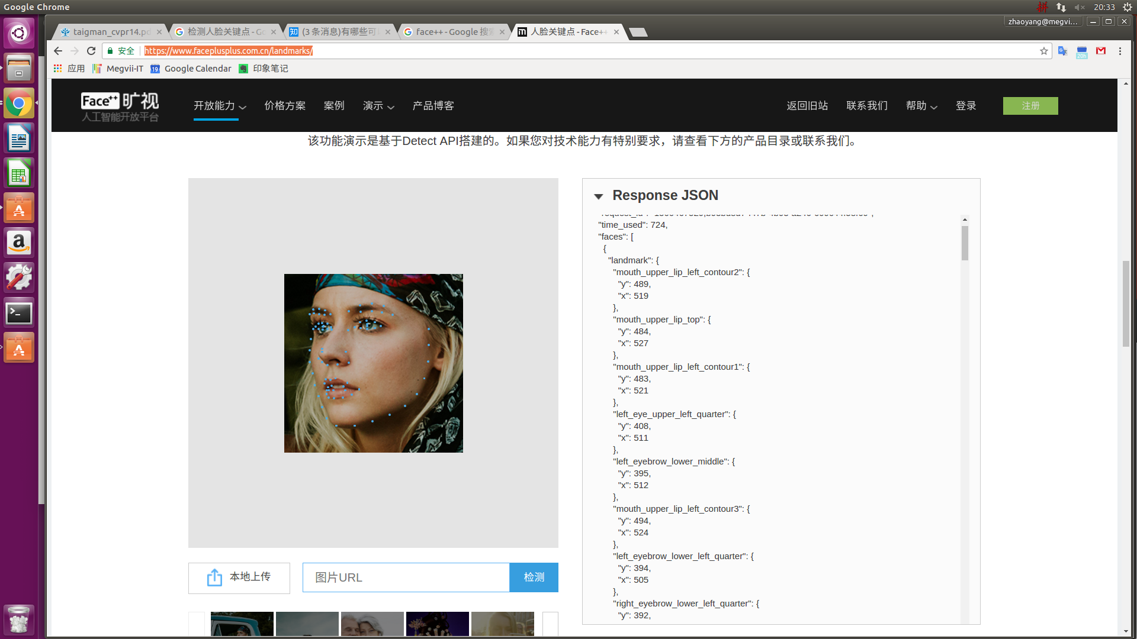This screenshot has width=1137, height=639.
Task: Click the 登录 link
Action: tap(966, 106)
